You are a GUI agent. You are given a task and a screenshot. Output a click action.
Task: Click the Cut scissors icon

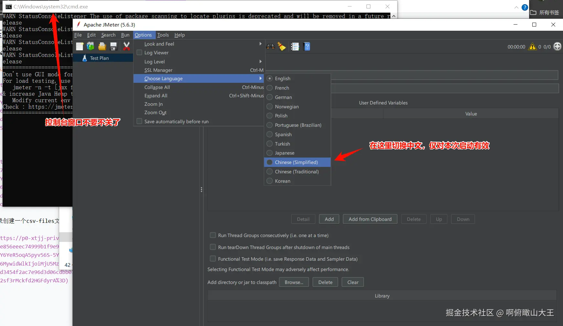coord(126,47)
